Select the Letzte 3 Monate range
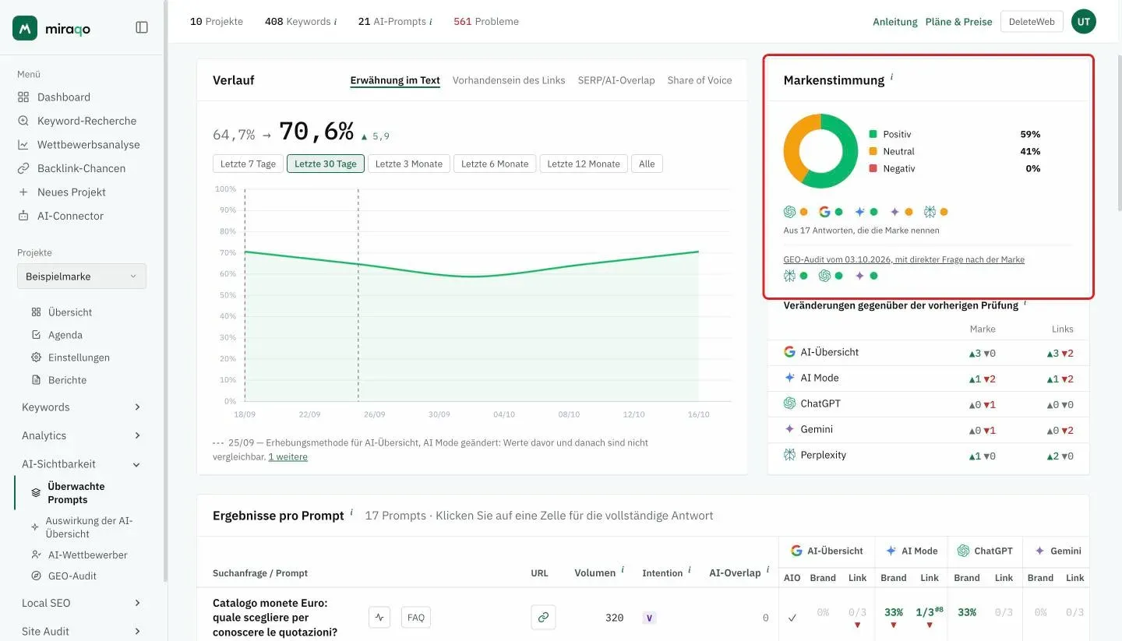1122x641 pixels. 409,164
